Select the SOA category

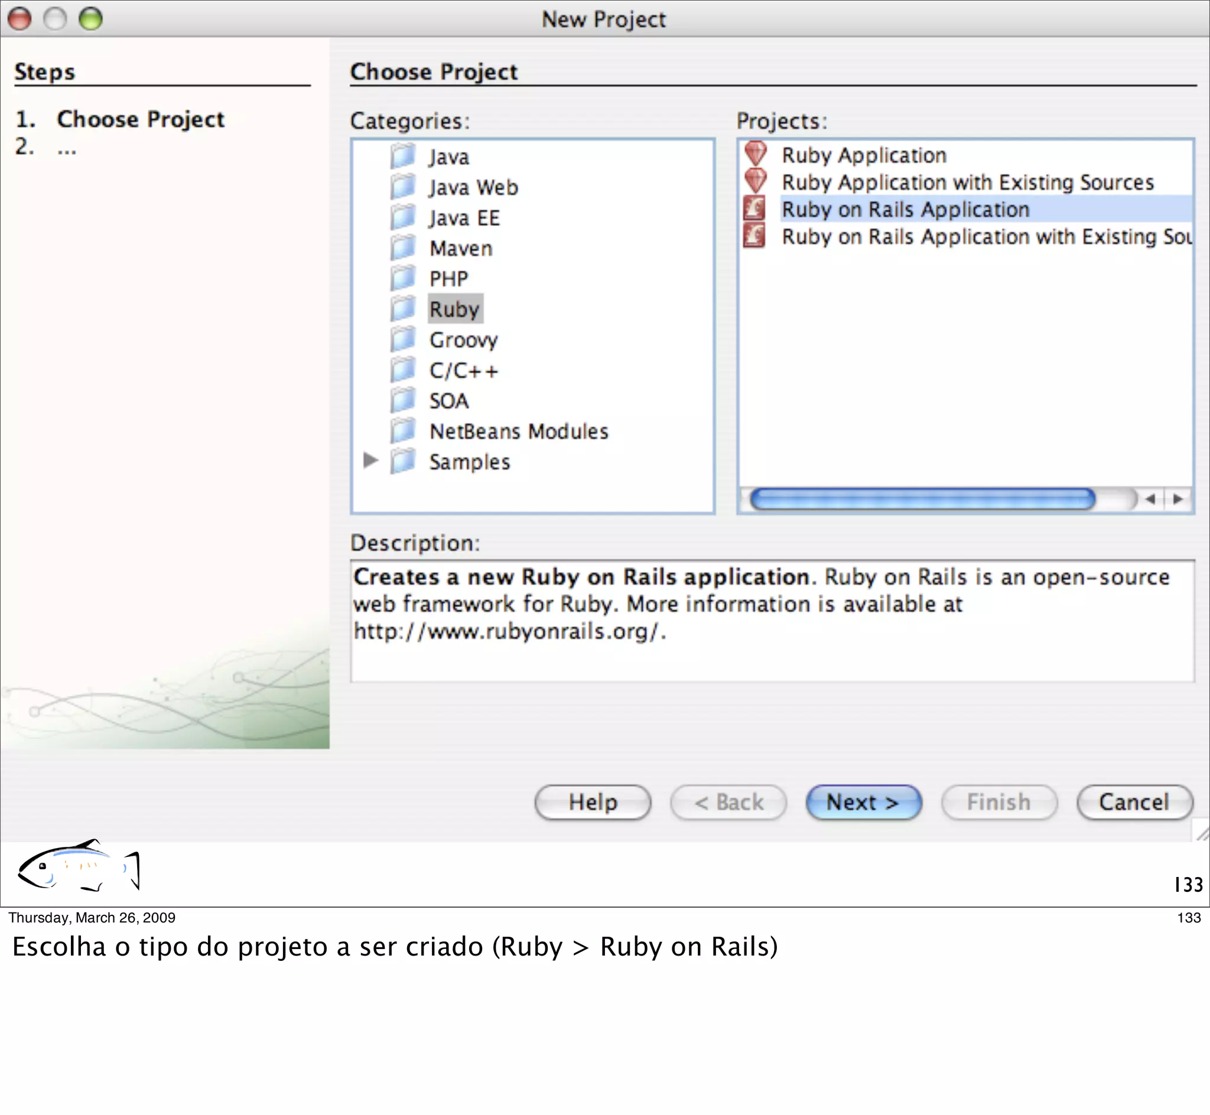tap(448, 400)
